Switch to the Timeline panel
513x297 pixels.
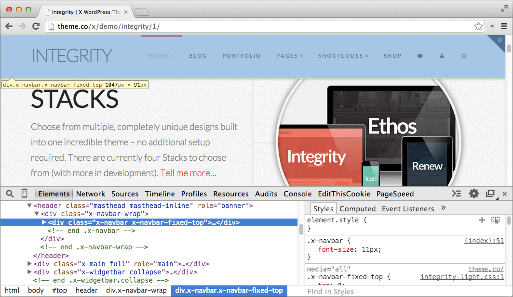click(x=160, y=194)
